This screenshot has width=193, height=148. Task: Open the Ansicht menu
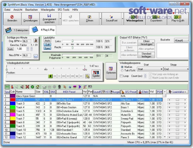point(18,9)
